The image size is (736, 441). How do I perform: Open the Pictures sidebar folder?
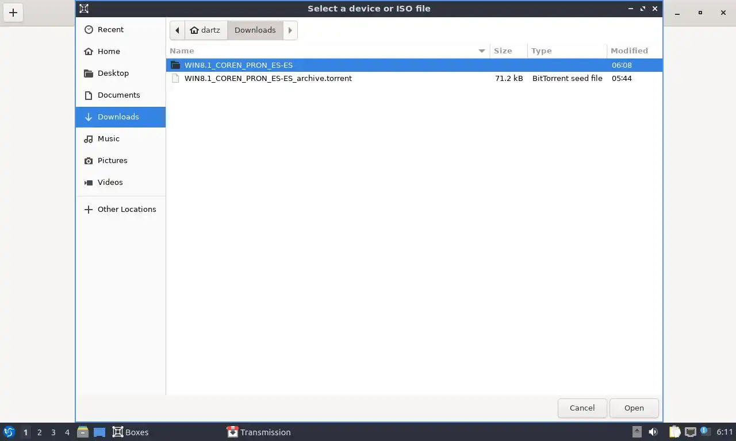pyautogui.click(x=120, y=160)
